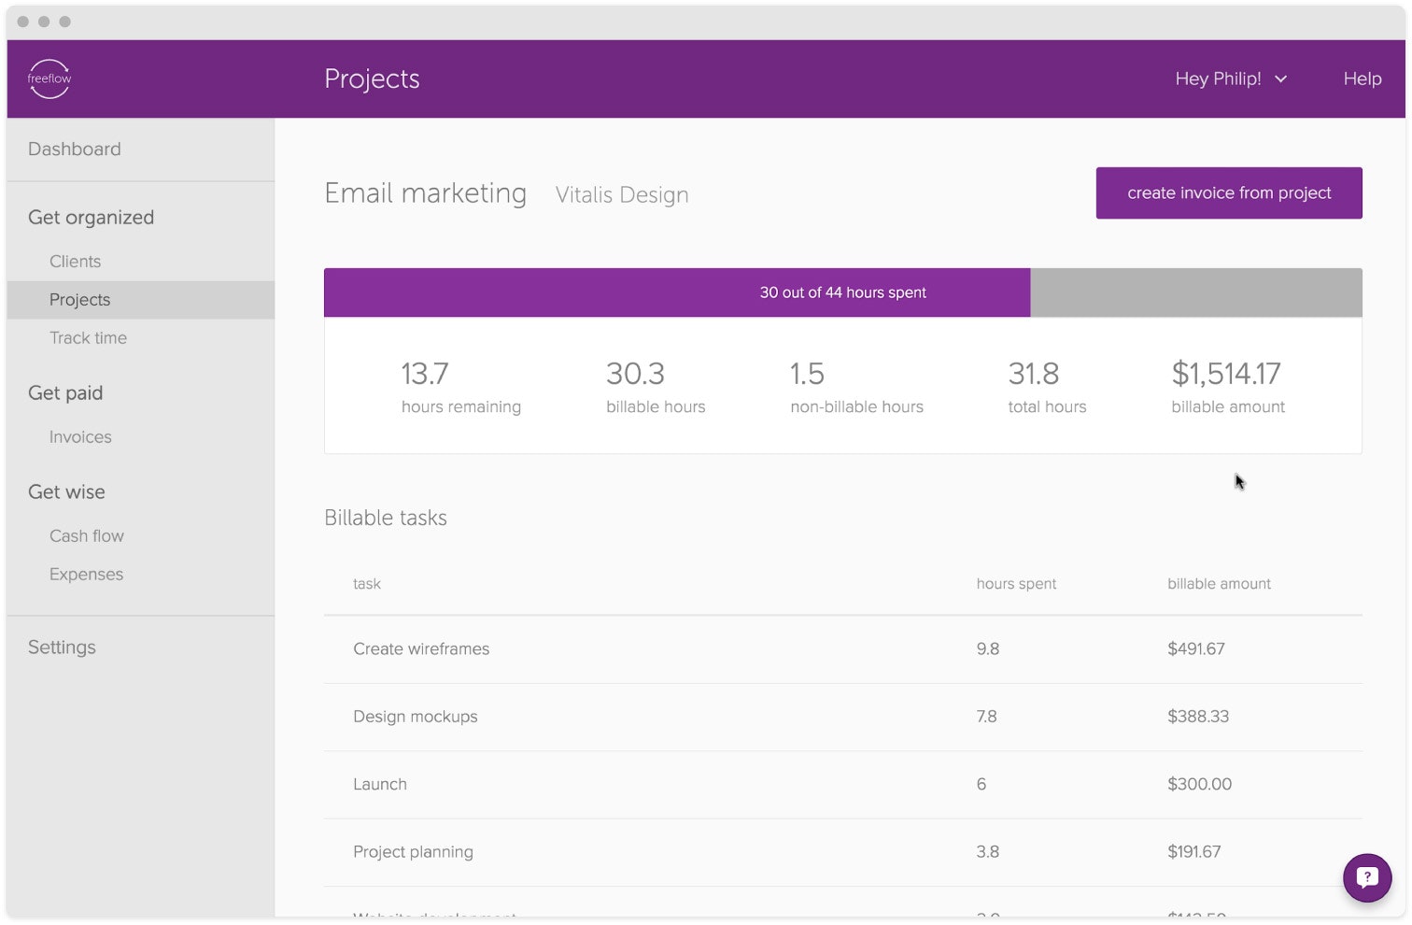Click the hours spent column header

pyautogui.click(x=1016, y=584)
